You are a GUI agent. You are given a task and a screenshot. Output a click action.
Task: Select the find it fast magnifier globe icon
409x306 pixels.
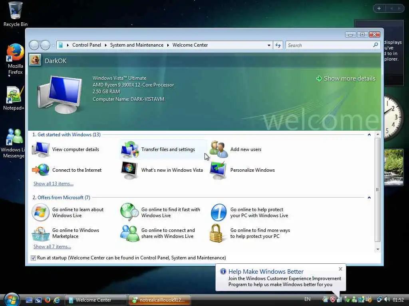129,212
